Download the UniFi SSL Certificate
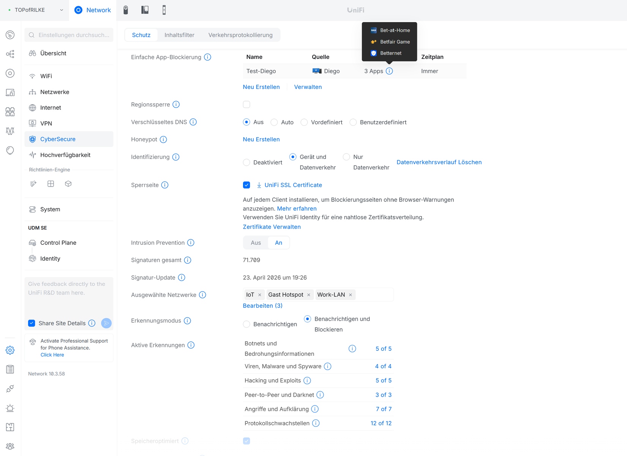This screenshot has width=627, height=456. pos(289,185)
